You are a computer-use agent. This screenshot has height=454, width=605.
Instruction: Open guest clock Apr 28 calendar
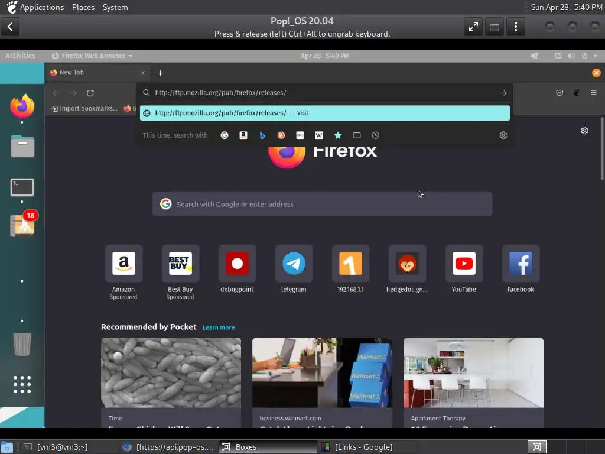(325, 56)
